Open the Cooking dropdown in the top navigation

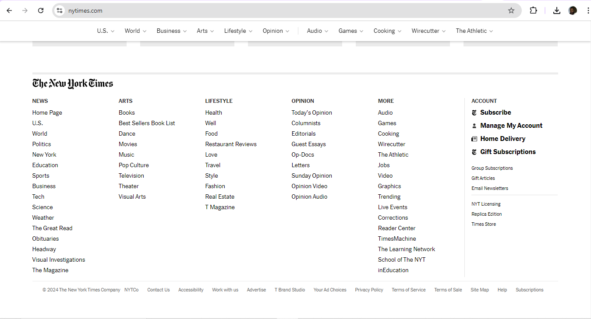(387, 31)
